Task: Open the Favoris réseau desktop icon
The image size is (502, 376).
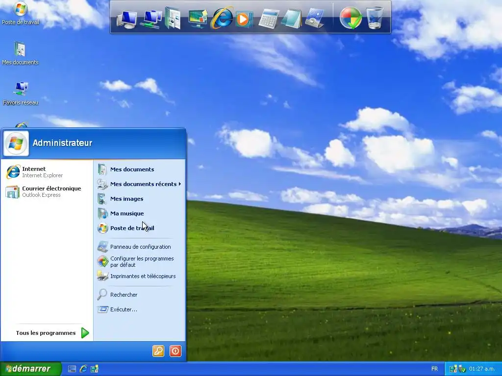Action: coord(21,94)
